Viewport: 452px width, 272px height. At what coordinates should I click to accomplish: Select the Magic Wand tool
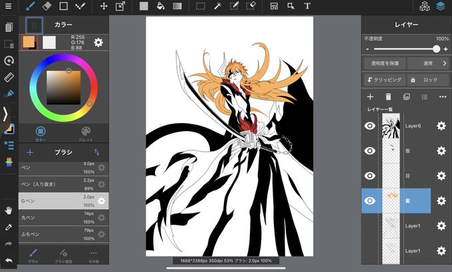tap(217, 6)
